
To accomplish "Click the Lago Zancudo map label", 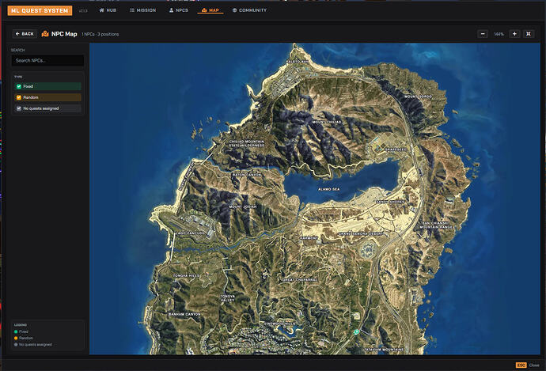I will pyautogui.click(x=191, y=233).
